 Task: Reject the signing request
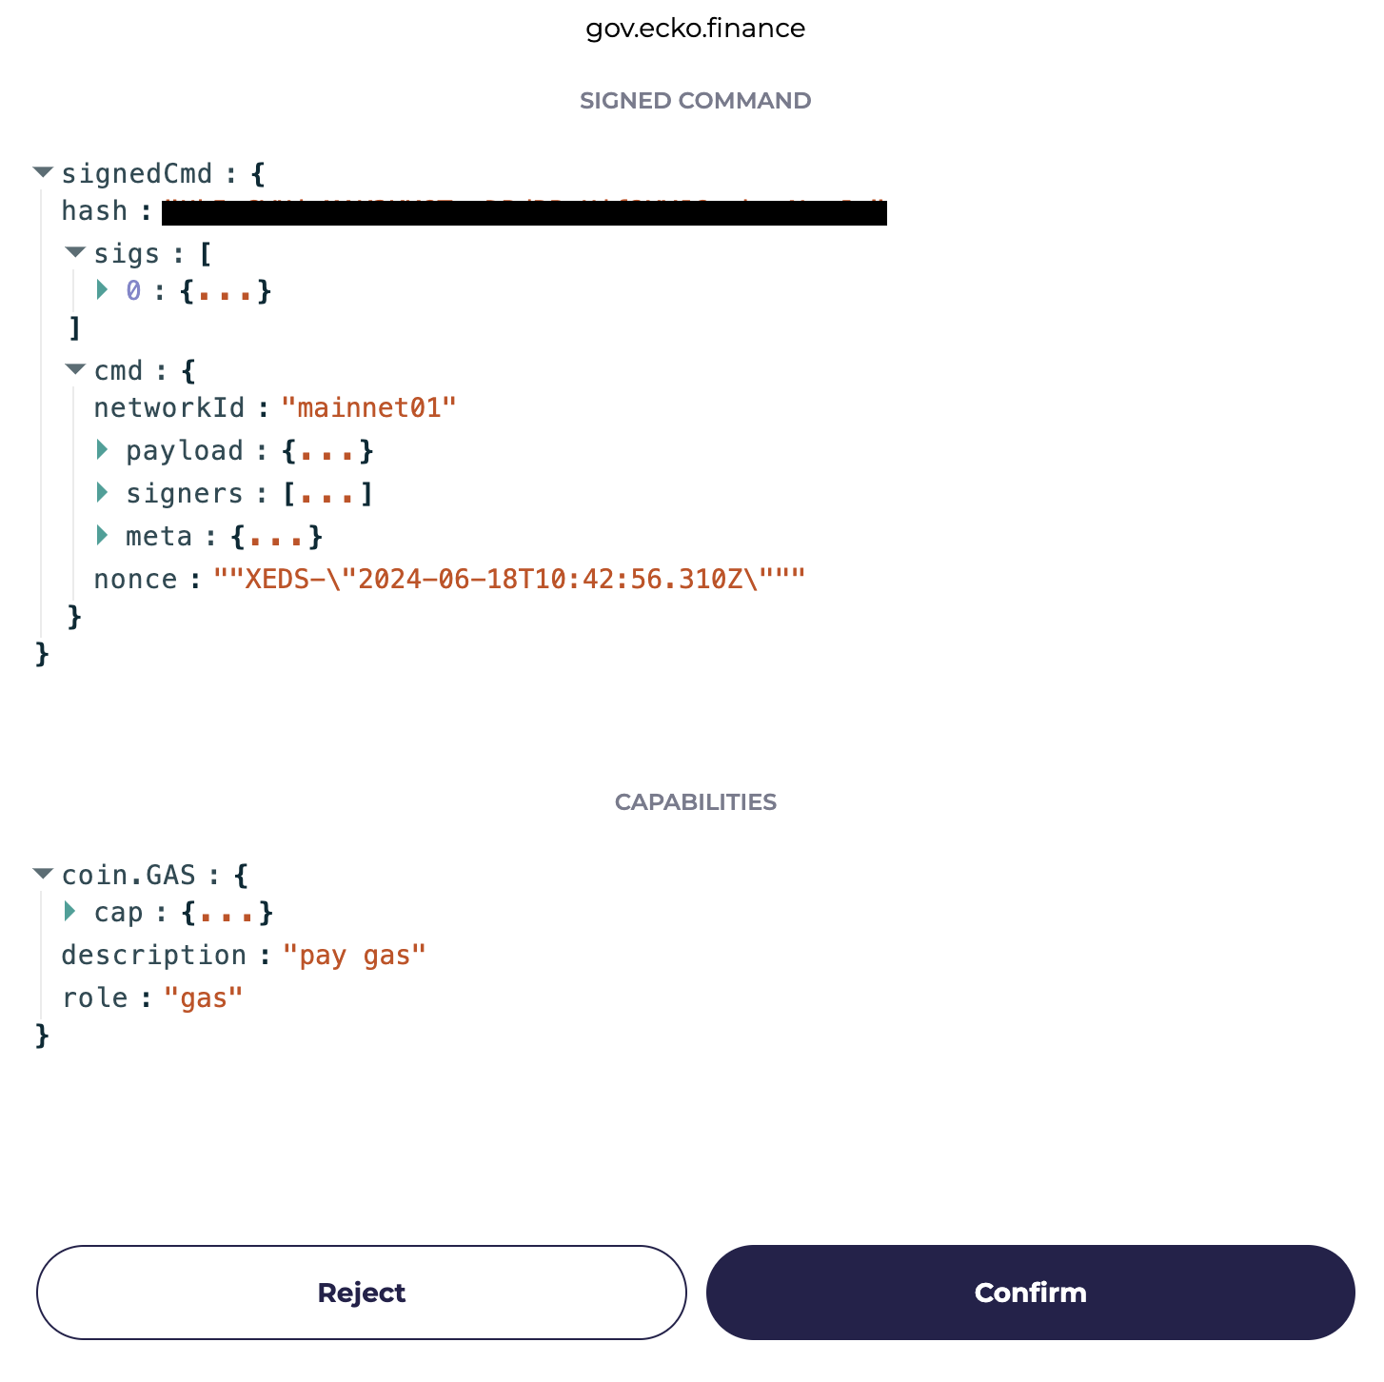coord(362,1293)
